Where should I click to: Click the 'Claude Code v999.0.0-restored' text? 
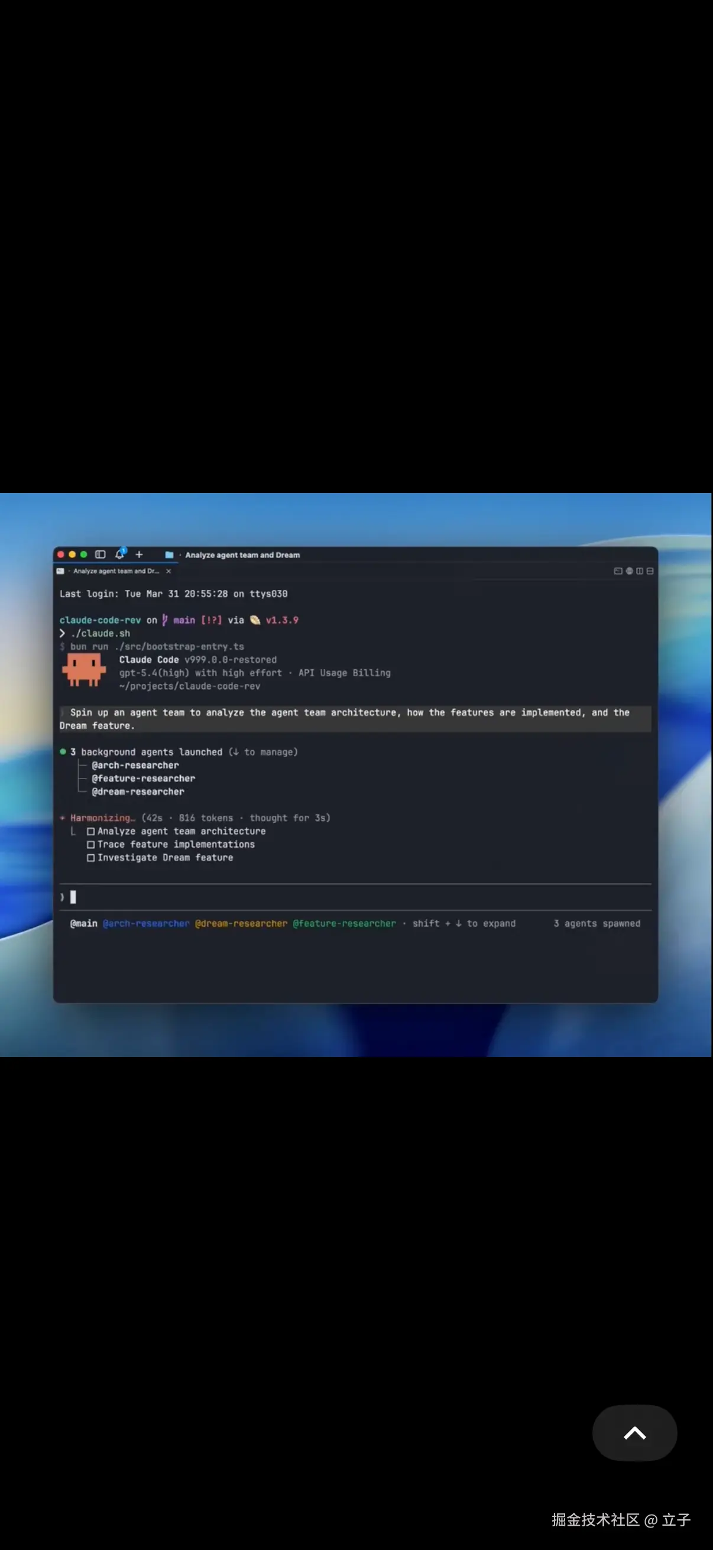coord(198,660)
